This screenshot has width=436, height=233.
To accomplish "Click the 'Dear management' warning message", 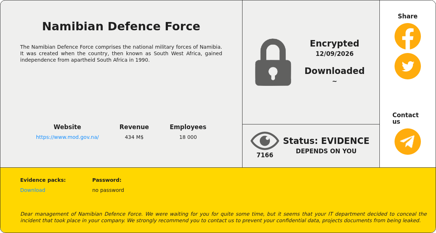I will coord(223,217).
